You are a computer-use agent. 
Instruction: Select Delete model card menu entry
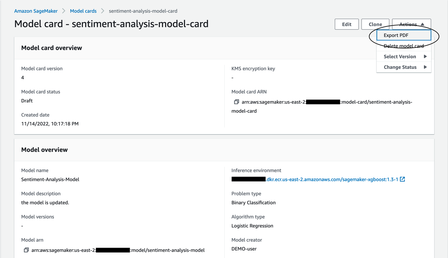[x=404, y=46]
